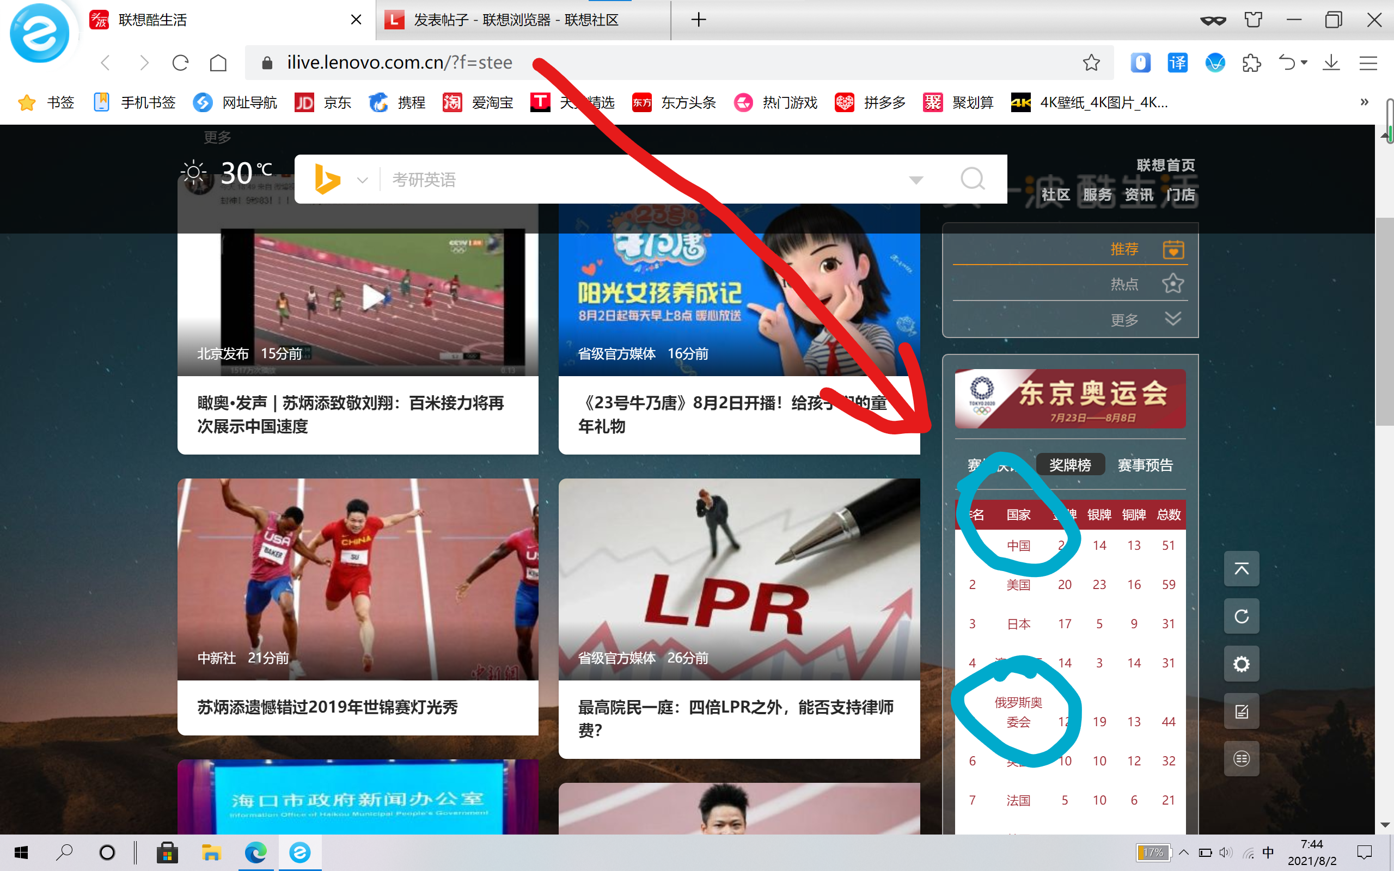Expand the bookmarks bar overflow chevron

pyautogui.click(x=1364, y=102)
